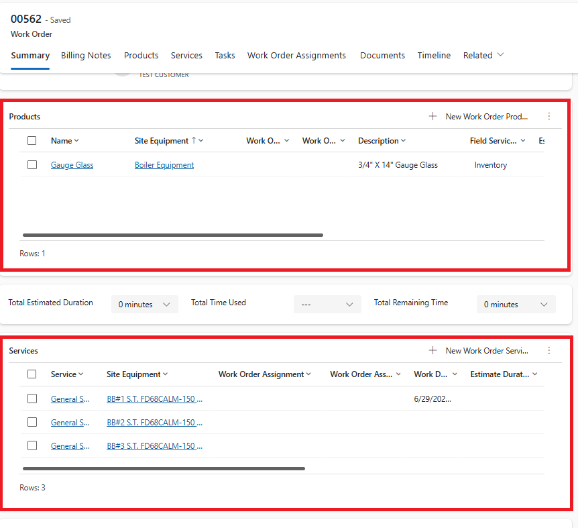Open the Services tab
The width and height of the screenshot is (578, 528).
pos(186,55)
